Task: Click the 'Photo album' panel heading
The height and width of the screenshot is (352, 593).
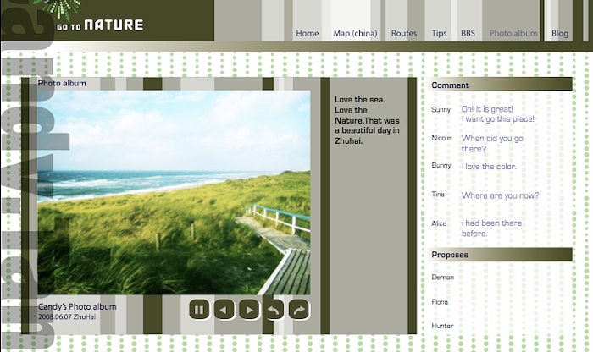Action: point(62,83)
